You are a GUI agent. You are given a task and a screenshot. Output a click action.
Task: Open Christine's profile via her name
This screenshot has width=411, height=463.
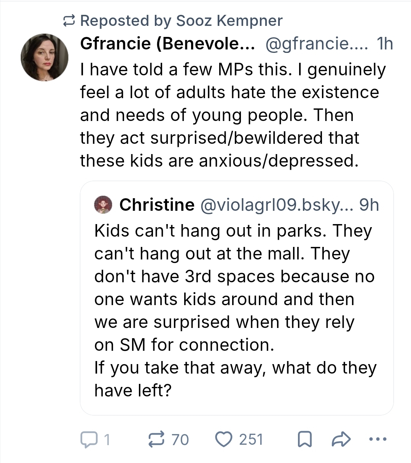pyautogui.click(x=157, y=205)
